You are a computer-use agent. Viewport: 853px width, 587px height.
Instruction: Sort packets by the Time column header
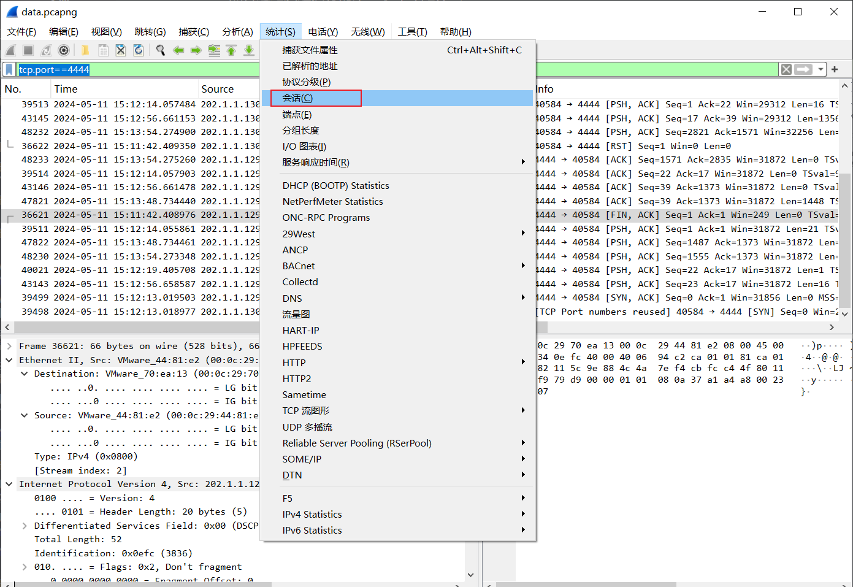pos(124,89)
